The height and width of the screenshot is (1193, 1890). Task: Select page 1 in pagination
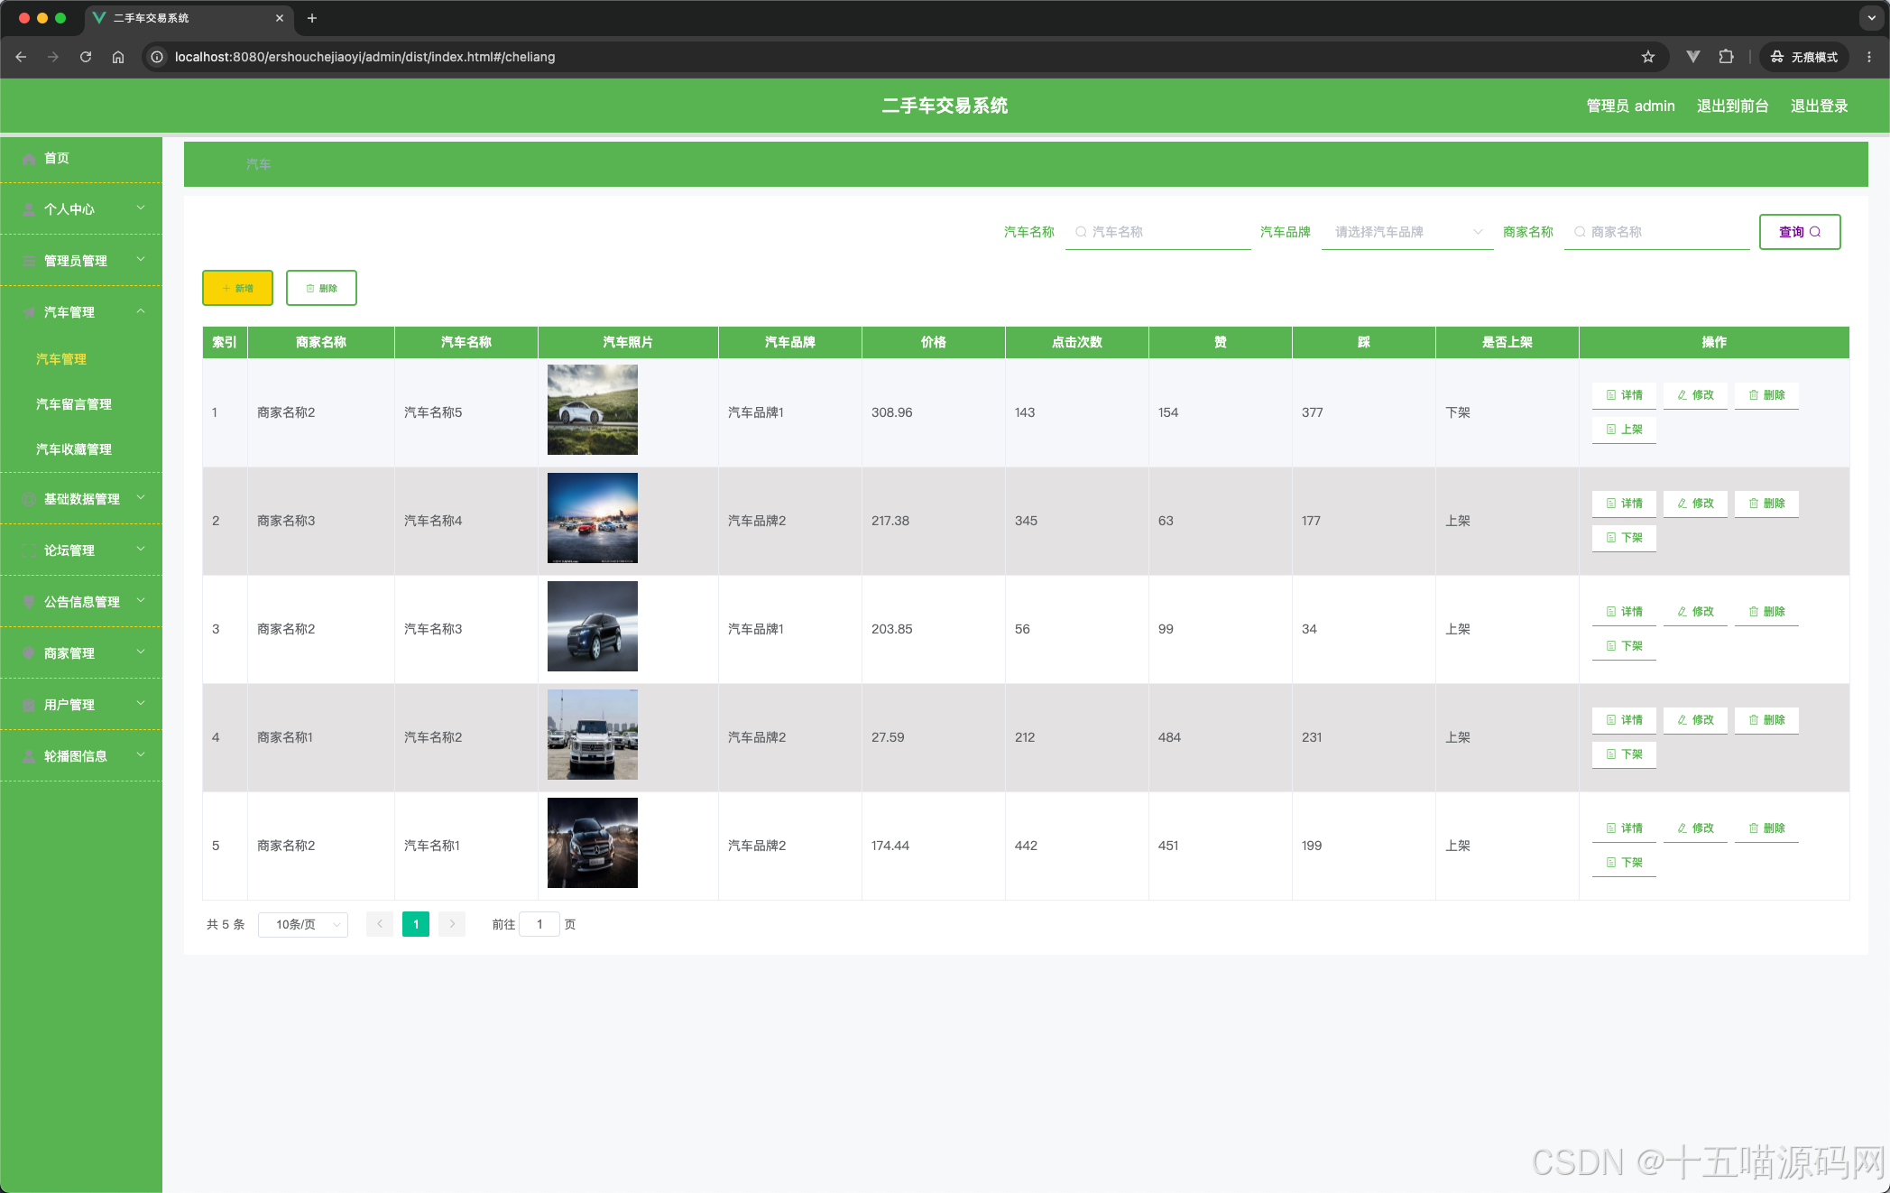click(x=416, y=924)
